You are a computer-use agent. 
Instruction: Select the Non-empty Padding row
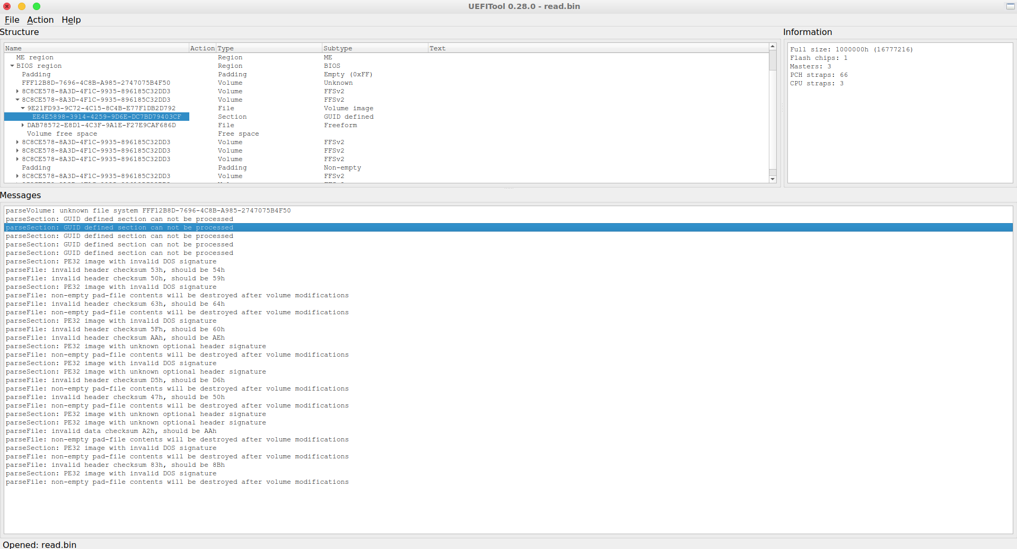[36, 167]
